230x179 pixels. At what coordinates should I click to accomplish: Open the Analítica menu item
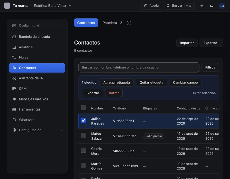[37, 47]
